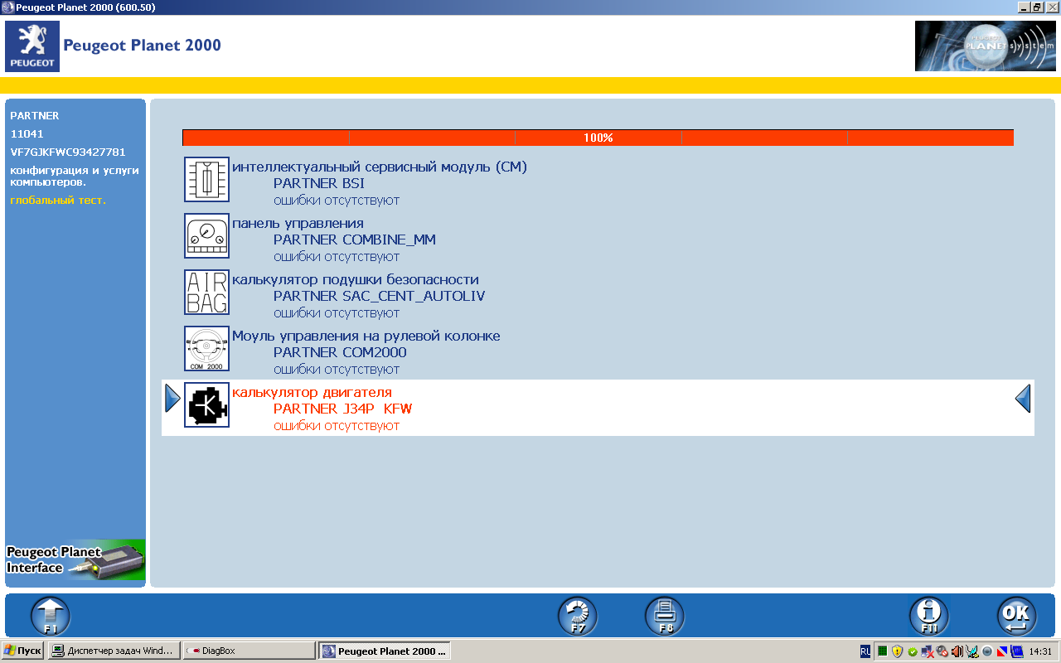Switch to DiagBox in taskbar
The image size is (1061, 663).
(x=249, y=651)
